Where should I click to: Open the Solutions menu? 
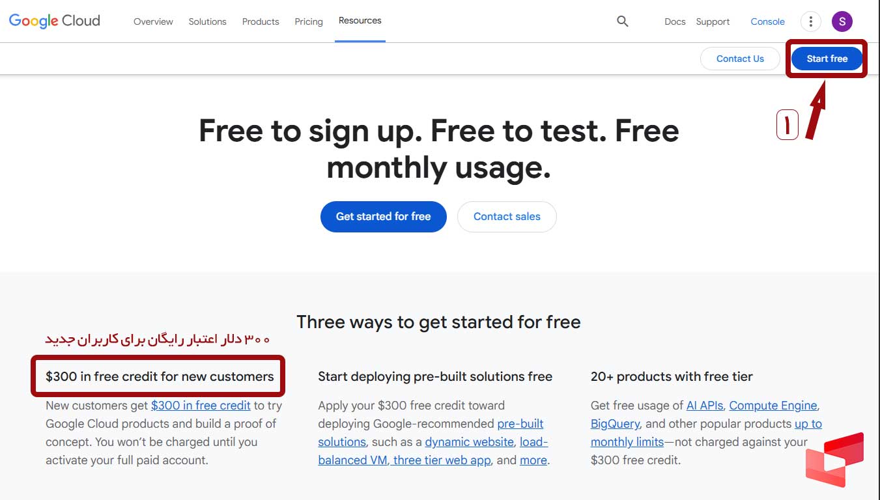pos(208,21)
